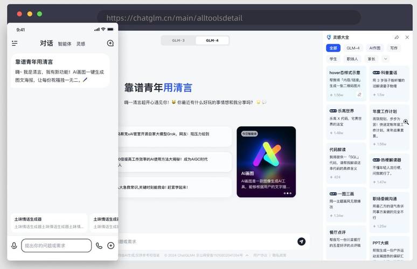Send the message with the arrow button
The width and height of the screenshot is (417, 269).
(301, 242)
